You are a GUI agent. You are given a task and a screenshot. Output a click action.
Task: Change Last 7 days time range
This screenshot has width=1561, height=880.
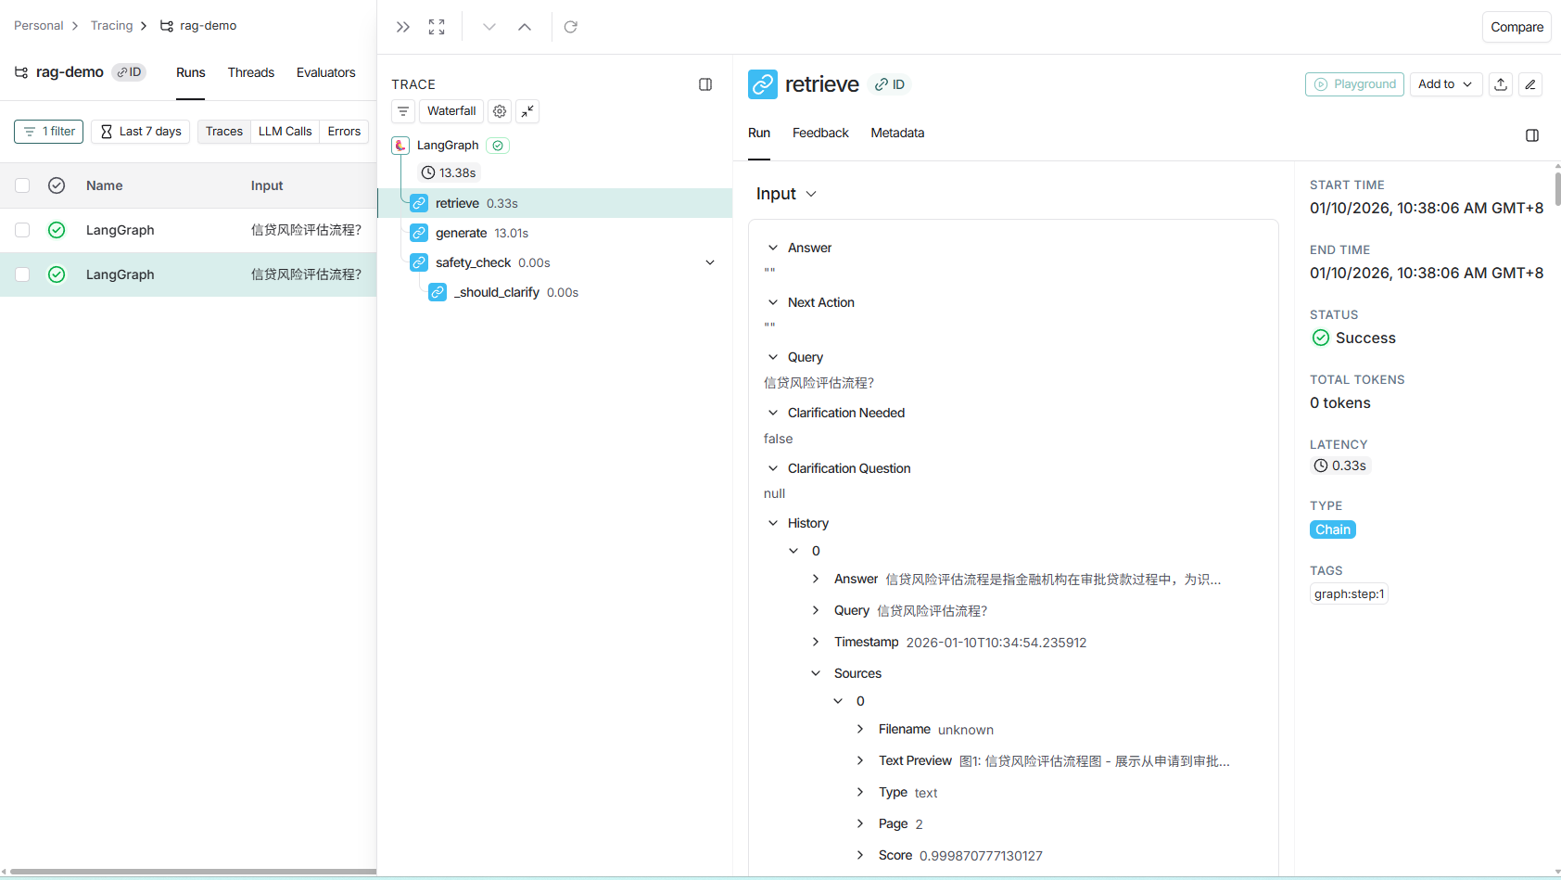click(x=141, y=132)
